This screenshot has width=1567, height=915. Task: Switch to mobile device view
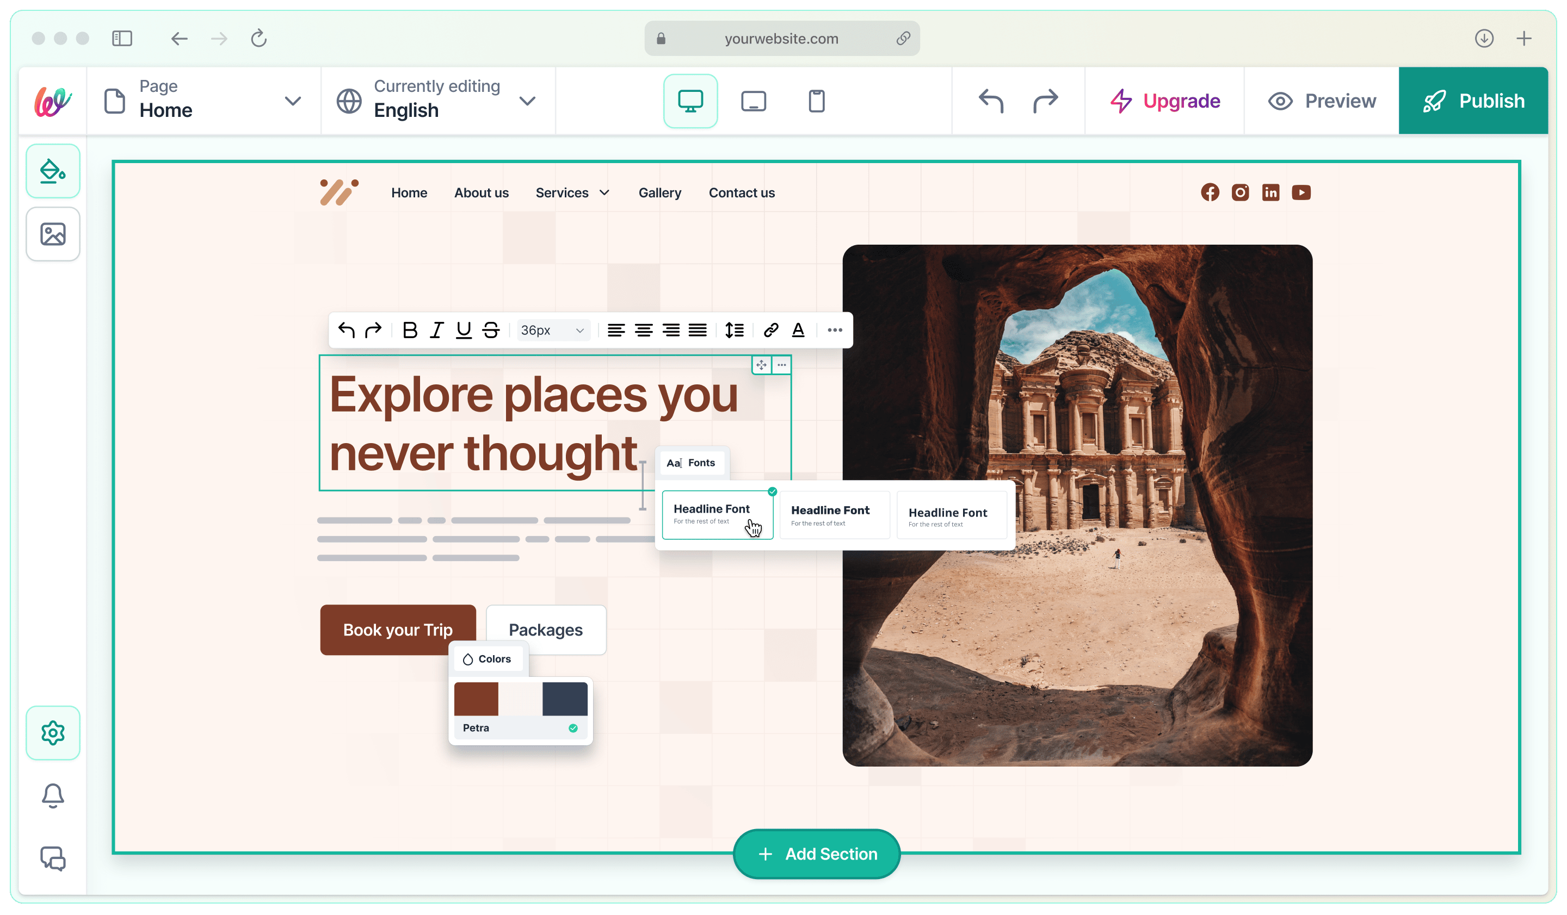click(x=817, y=101)
